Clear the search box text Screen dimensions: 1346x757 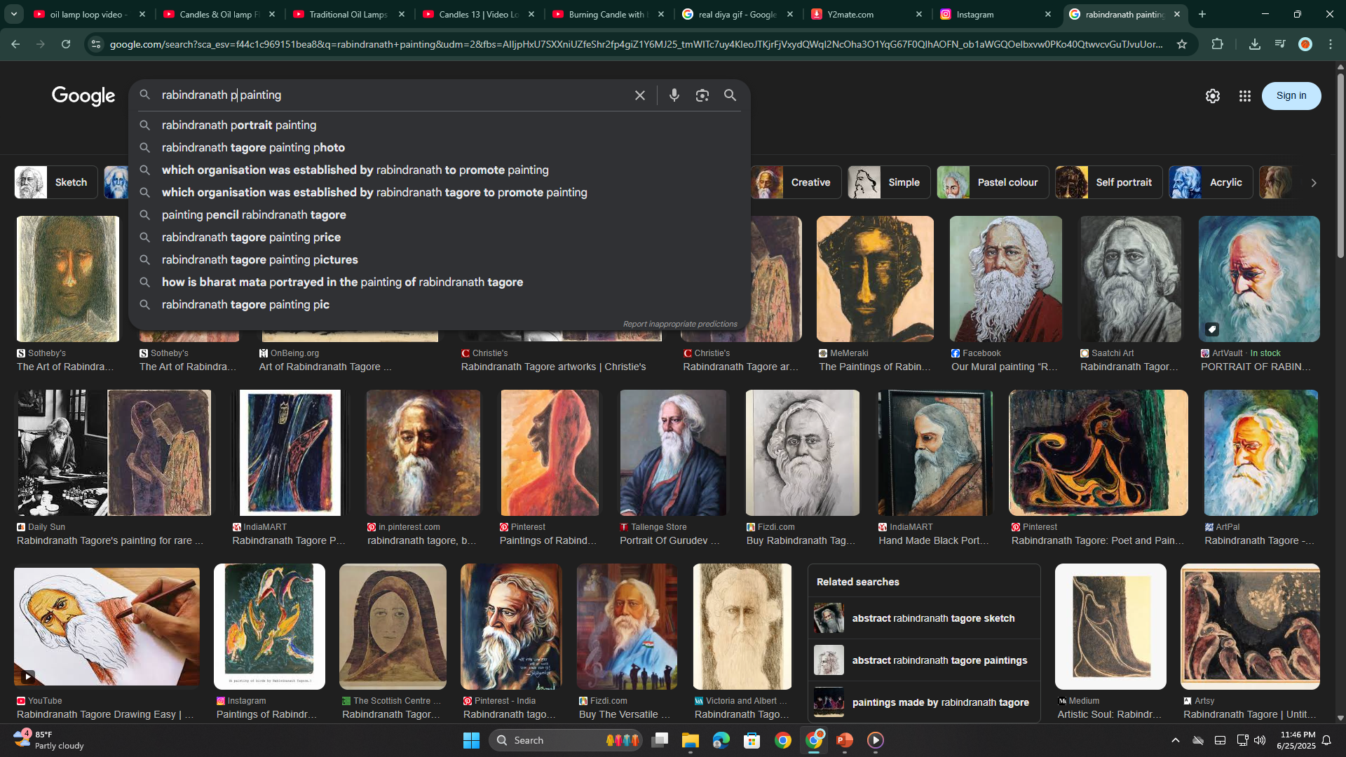tap(639, 95)
